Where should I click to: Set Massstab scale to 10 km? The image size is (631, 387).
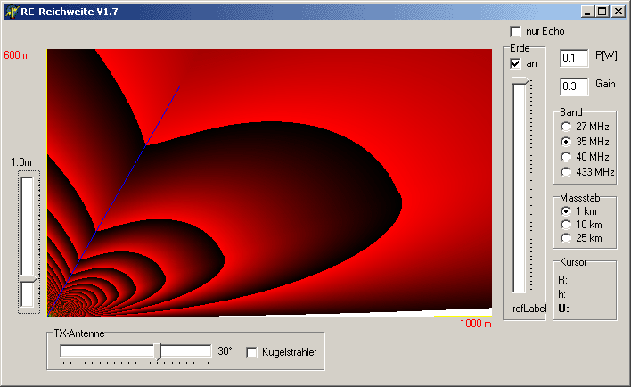coord(565,225)
